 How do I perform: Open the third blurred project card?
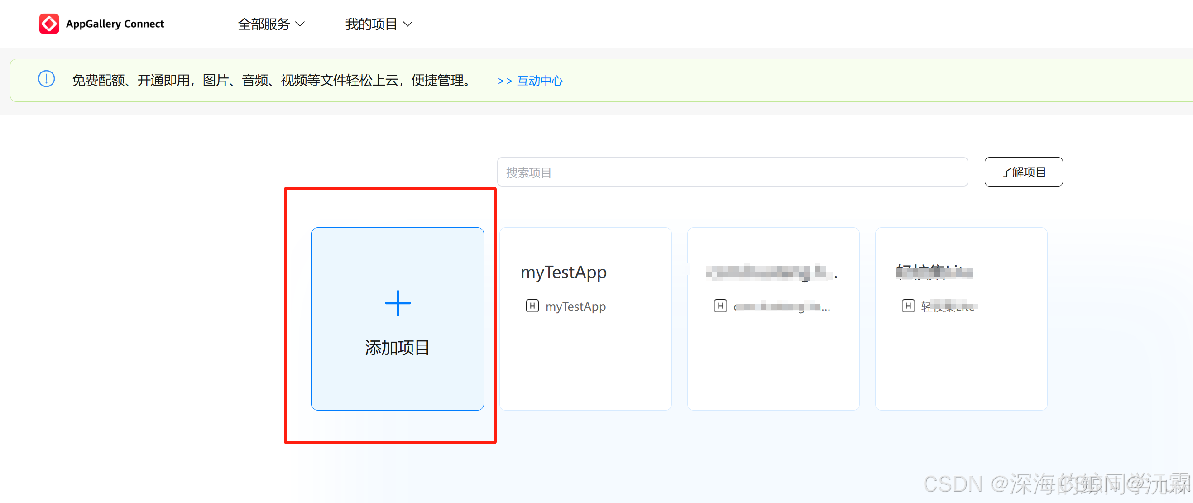click(773, 352)
